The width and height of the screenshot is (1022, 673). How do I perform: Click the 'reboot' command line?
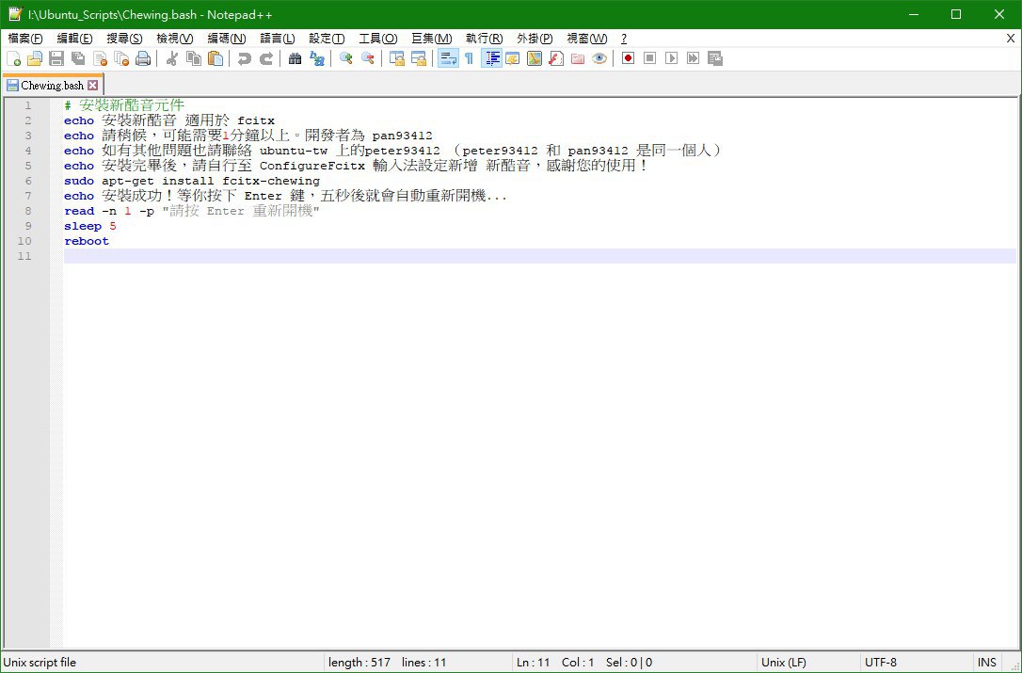(x=87, y=241)
